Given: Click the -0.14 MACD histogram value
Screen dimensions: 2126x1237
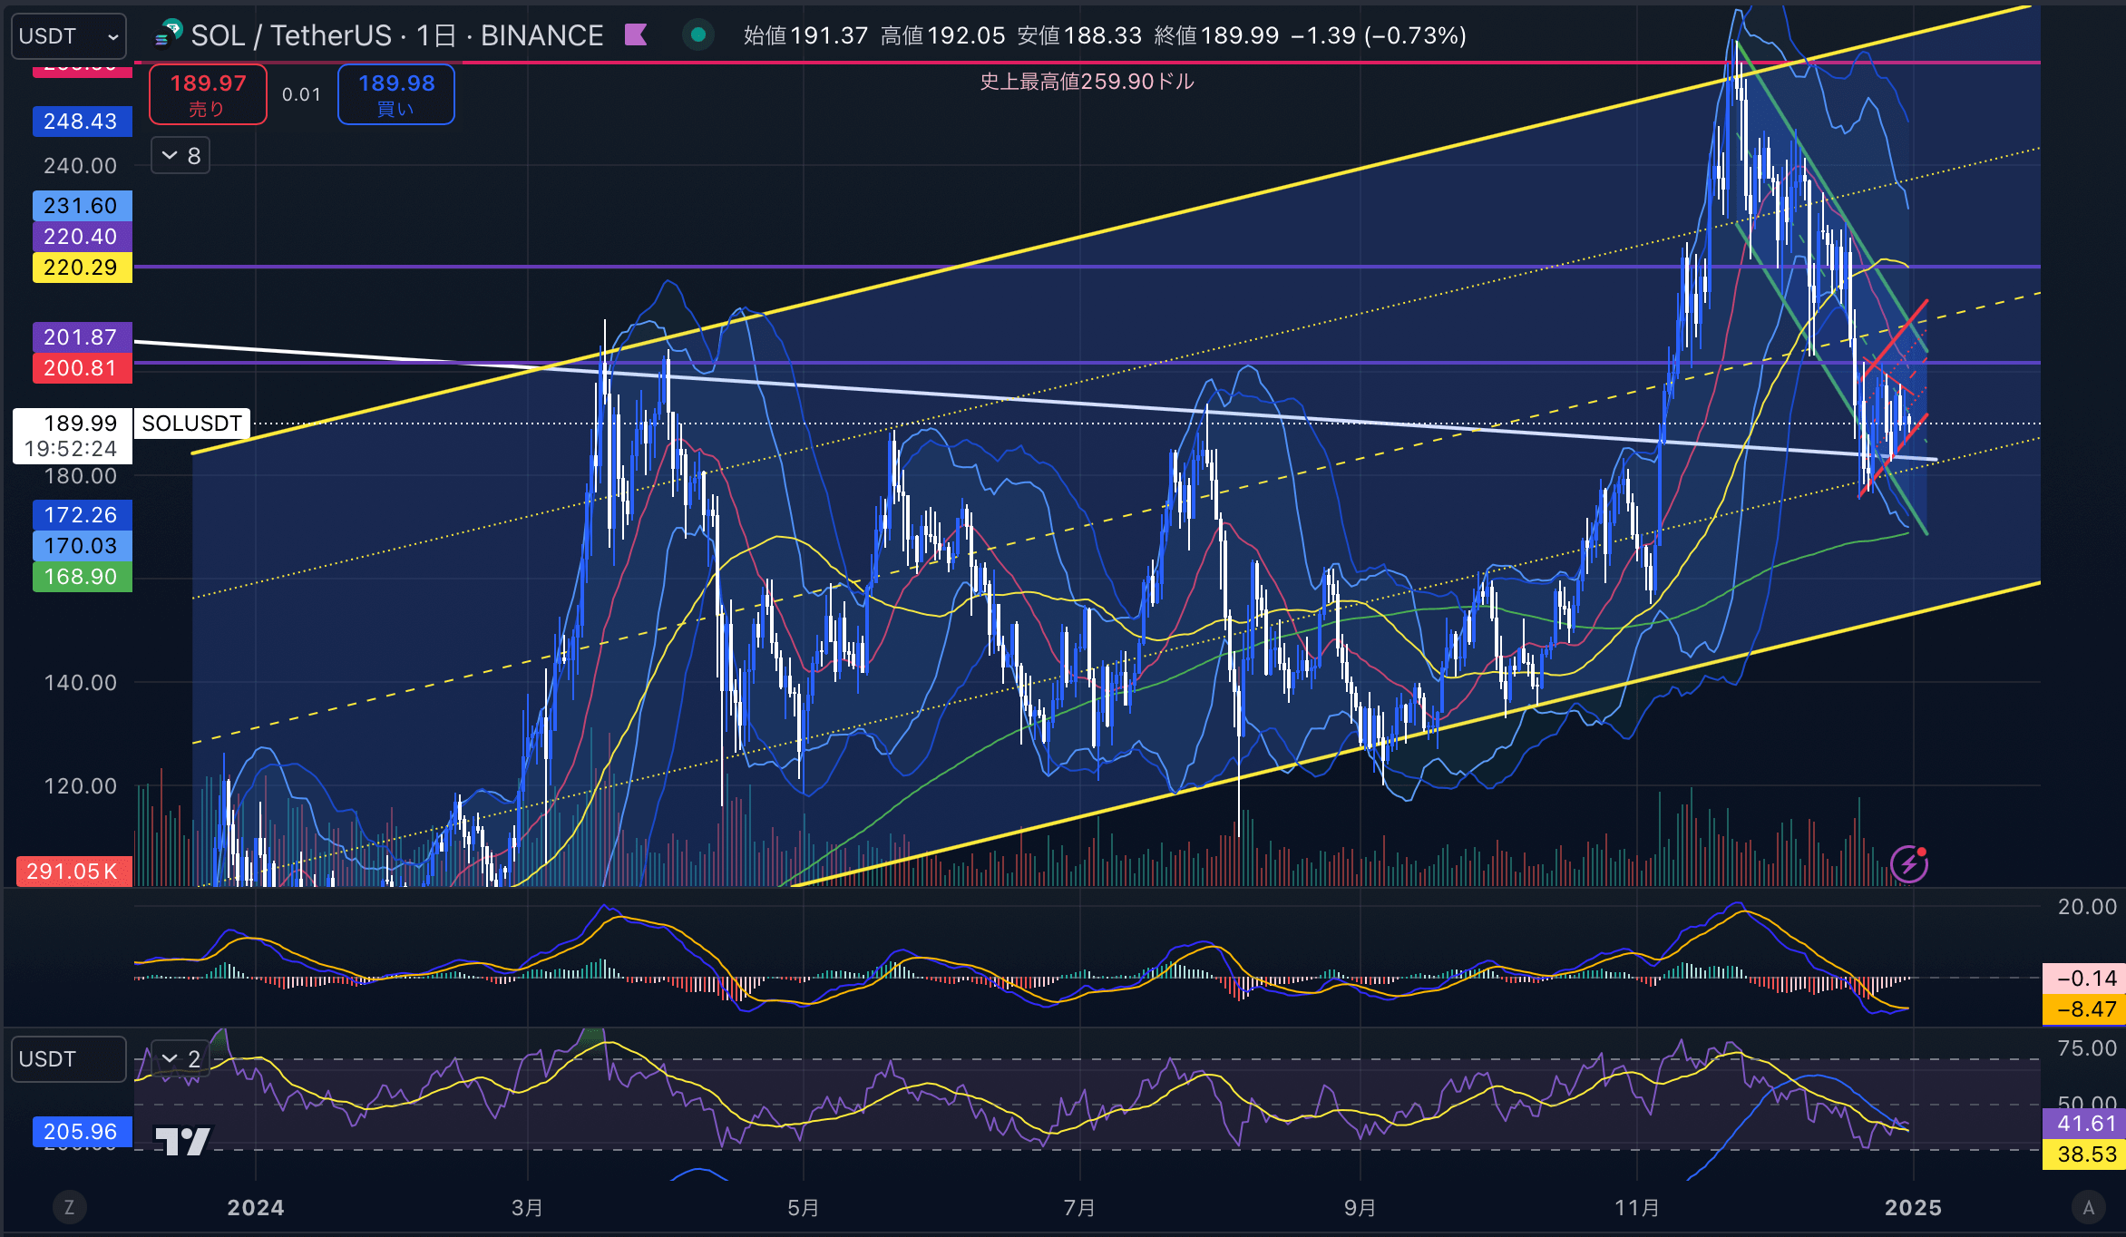Looking at the screenshot, I should tap(2084, 979).
